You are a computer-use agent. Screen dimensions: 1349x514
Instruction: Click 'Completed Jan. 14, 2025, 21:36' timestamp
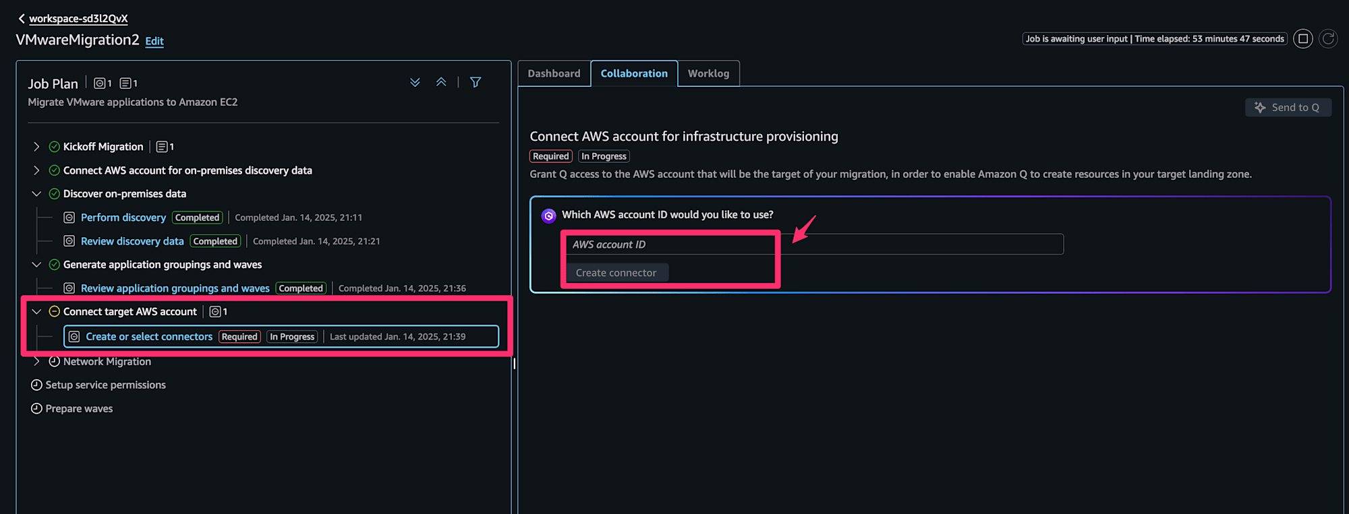(x=402, y=288)
